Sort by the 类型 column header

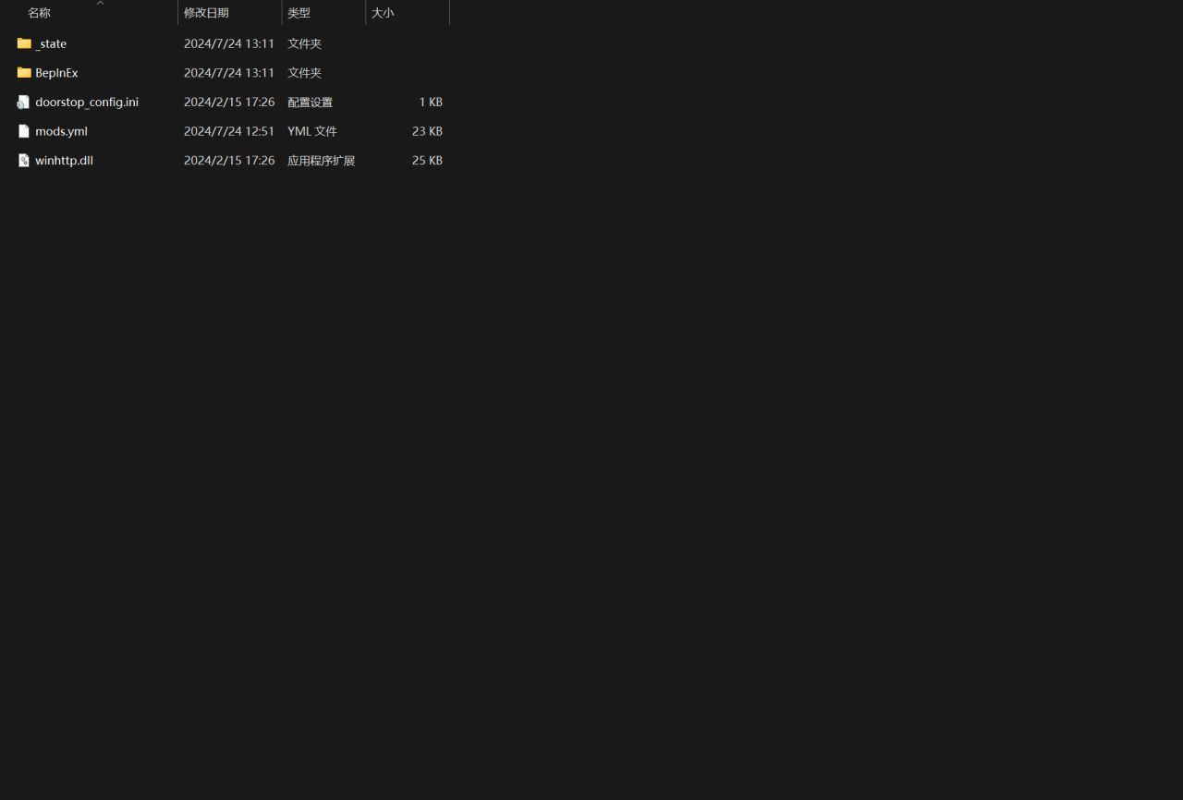[x=299, y=13]
